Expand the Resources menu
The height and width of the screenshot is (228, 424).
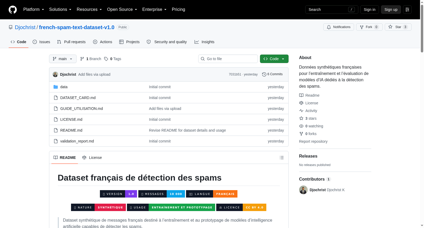point(89,10)
